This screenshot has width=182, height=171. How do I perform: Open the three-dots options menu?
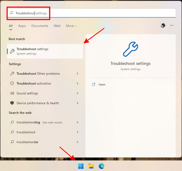click(x=172, y=25)
